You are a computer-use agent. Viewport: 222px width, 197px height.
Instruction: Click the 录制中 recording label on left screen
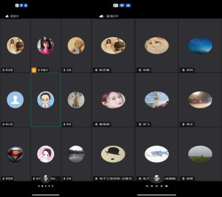(x=15, y=16)
